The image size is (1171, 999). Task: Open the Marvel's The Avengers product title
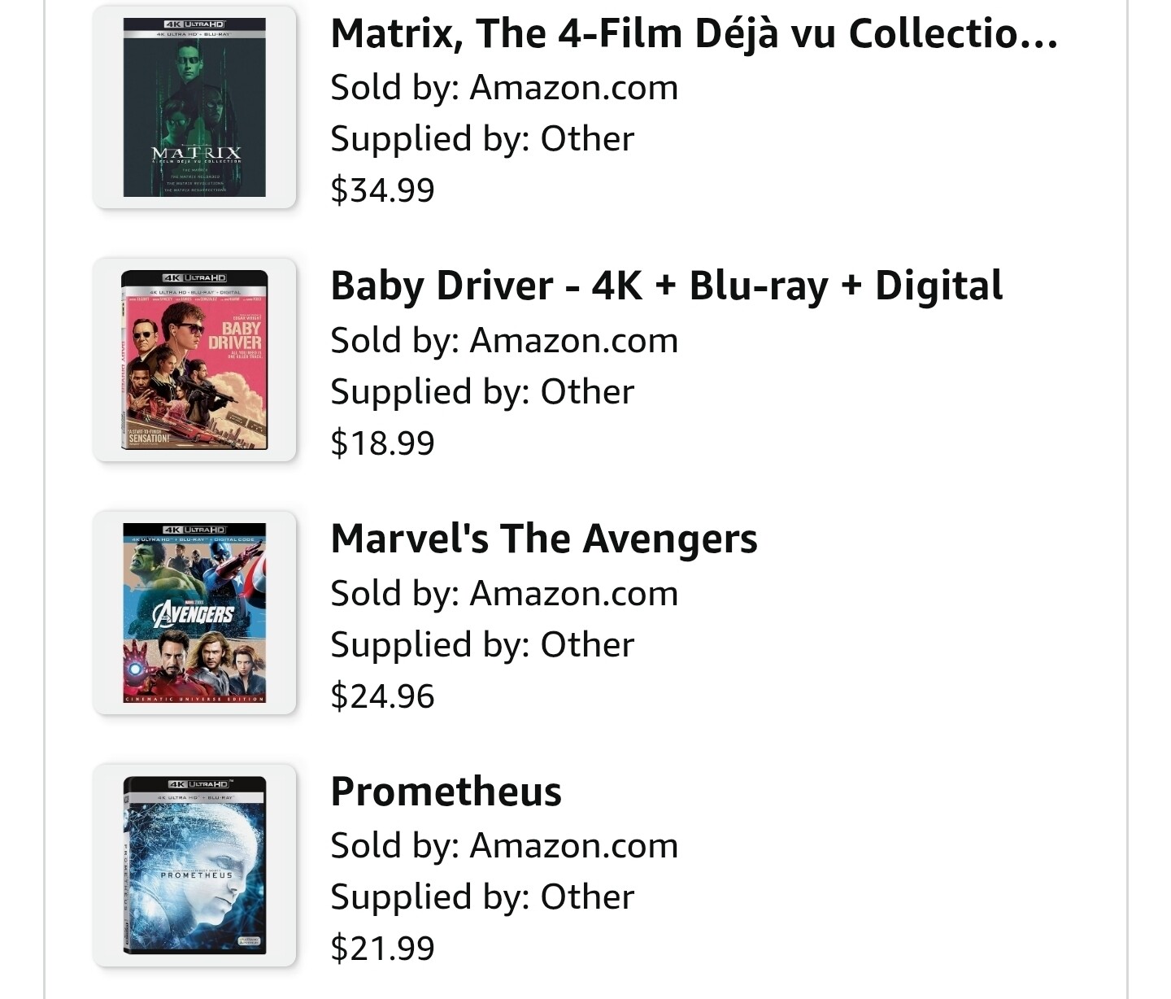click(x=543, y=539)
